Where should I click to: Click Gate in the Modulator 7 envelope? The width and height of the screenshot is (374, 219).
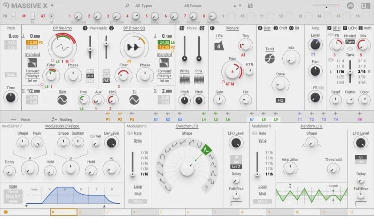pyautogui.click(x=13, y=187)
